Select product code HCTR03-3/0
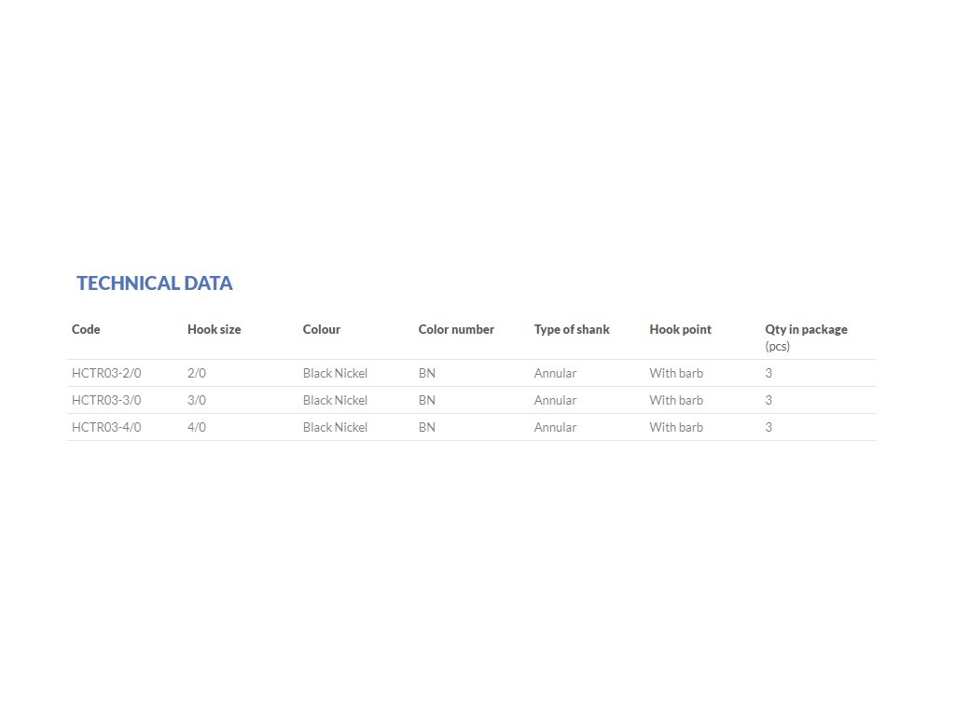The height and width of the screenshot is (716, 955). [106, 400]
